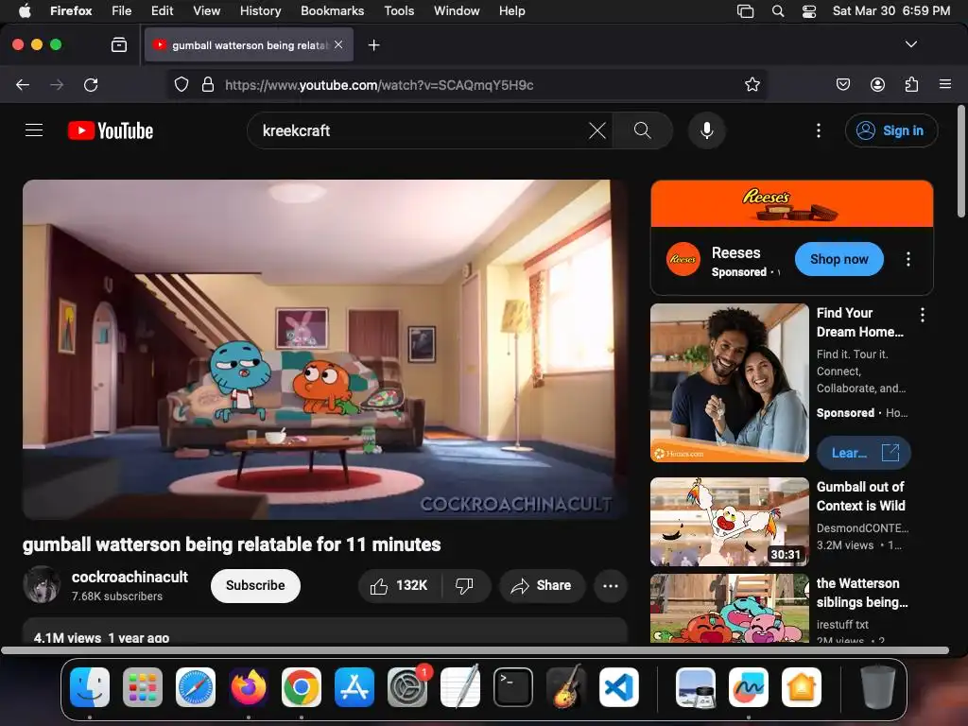
Task: Open three-dot menu for Dream Home ad
Action: click(923, 315)
